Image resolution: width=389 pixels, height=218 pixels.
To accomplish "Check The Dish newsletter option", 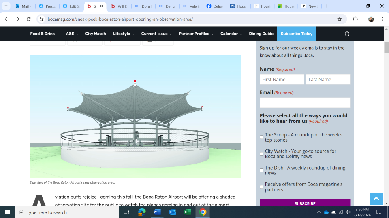I will point(261,170).
